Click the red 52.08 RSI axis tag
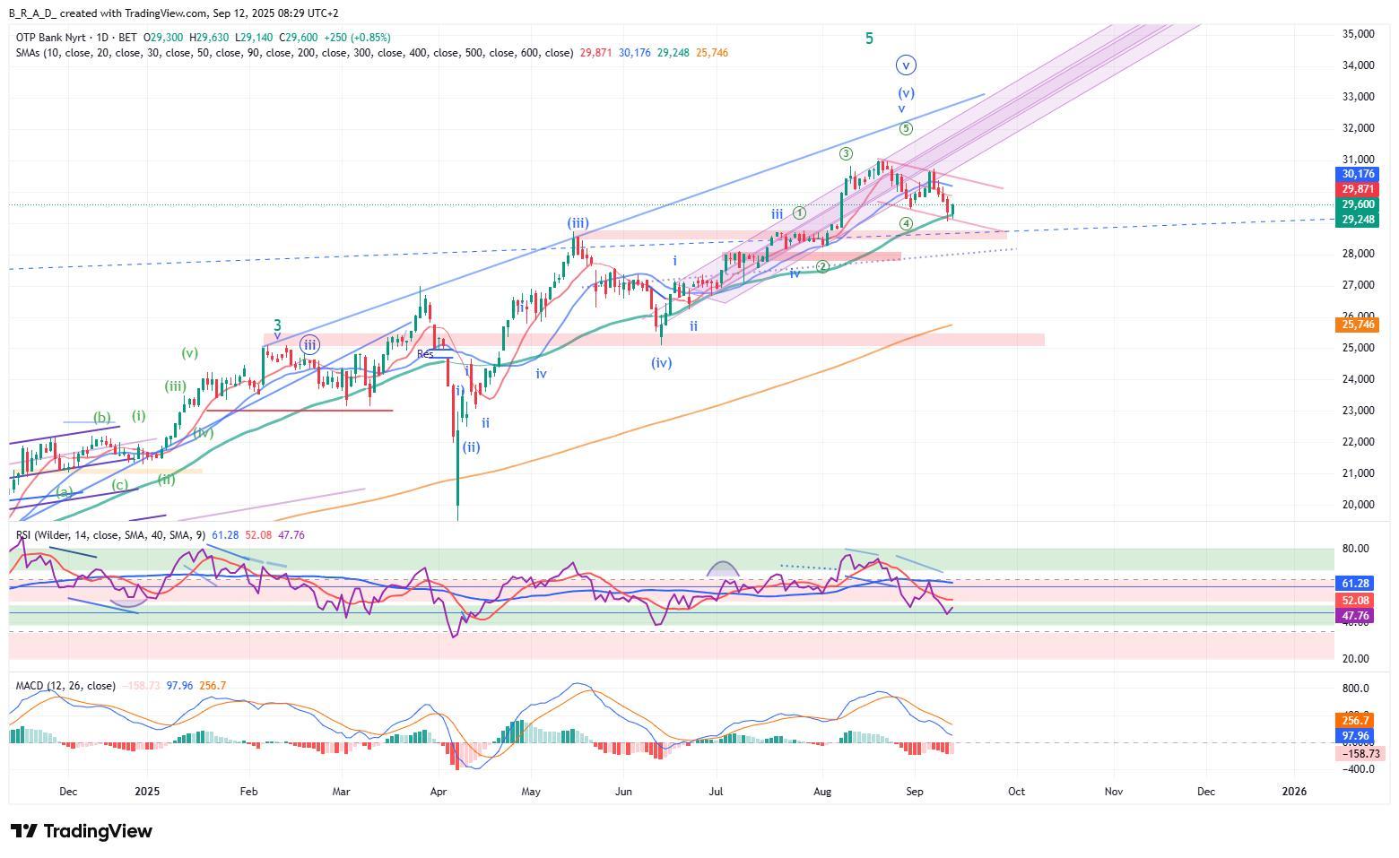This screenshot has height=858, width=1399. [x=1355, y=600]
